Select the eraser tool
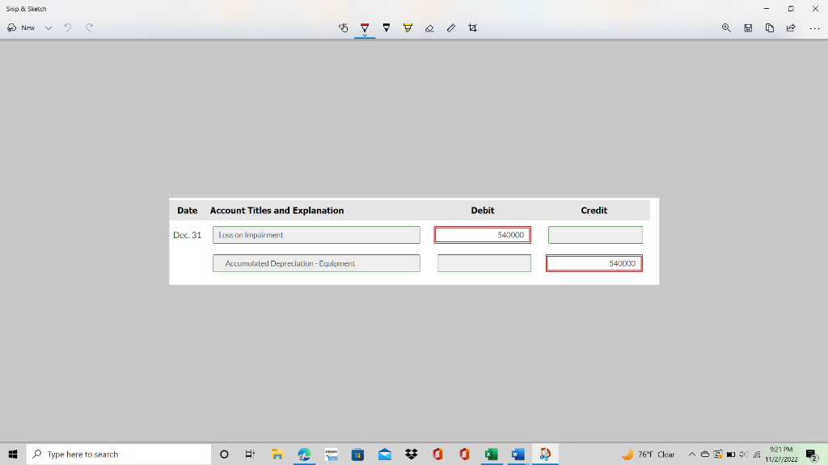828x465 pixels. click(429, 27)
